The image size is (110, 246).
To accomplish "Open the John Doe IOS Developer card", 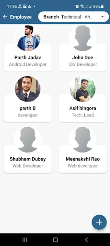I will pyautogui.click(x=83, y=58).
